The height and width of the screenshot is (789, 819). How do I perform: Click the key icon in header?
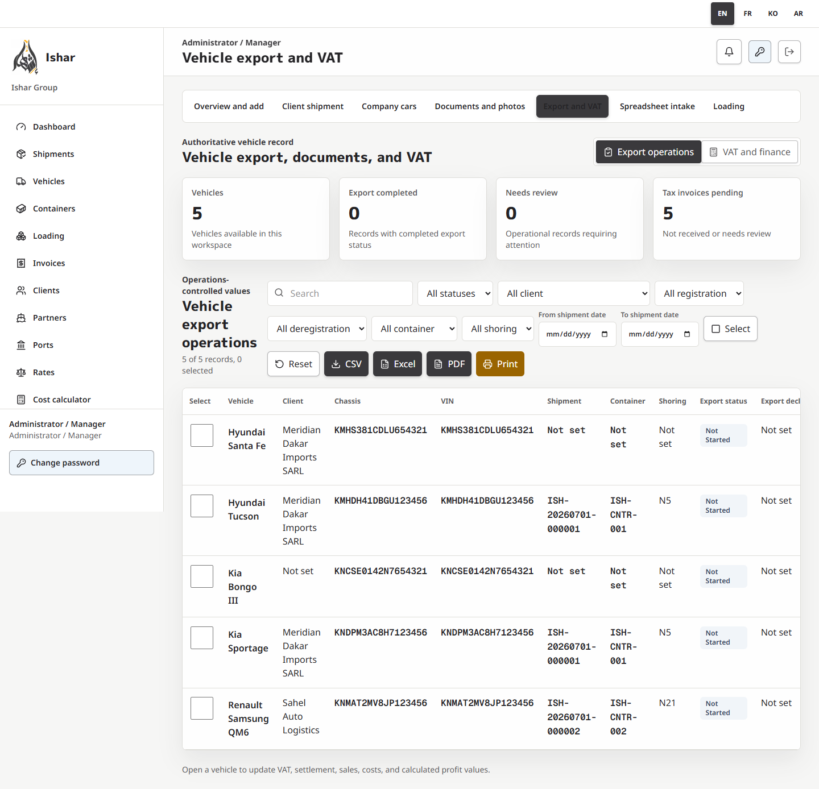[760, 52]
